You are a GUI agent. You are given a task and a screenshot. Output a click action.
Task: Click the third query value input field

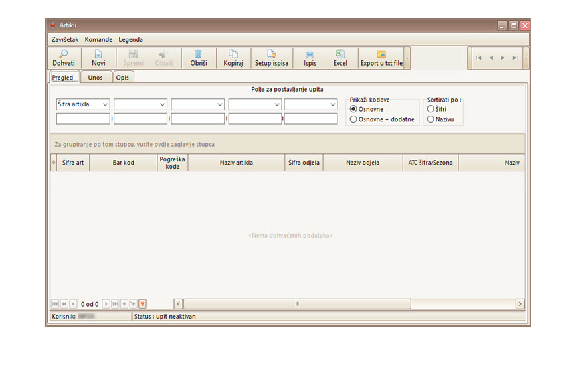[197, 119]
